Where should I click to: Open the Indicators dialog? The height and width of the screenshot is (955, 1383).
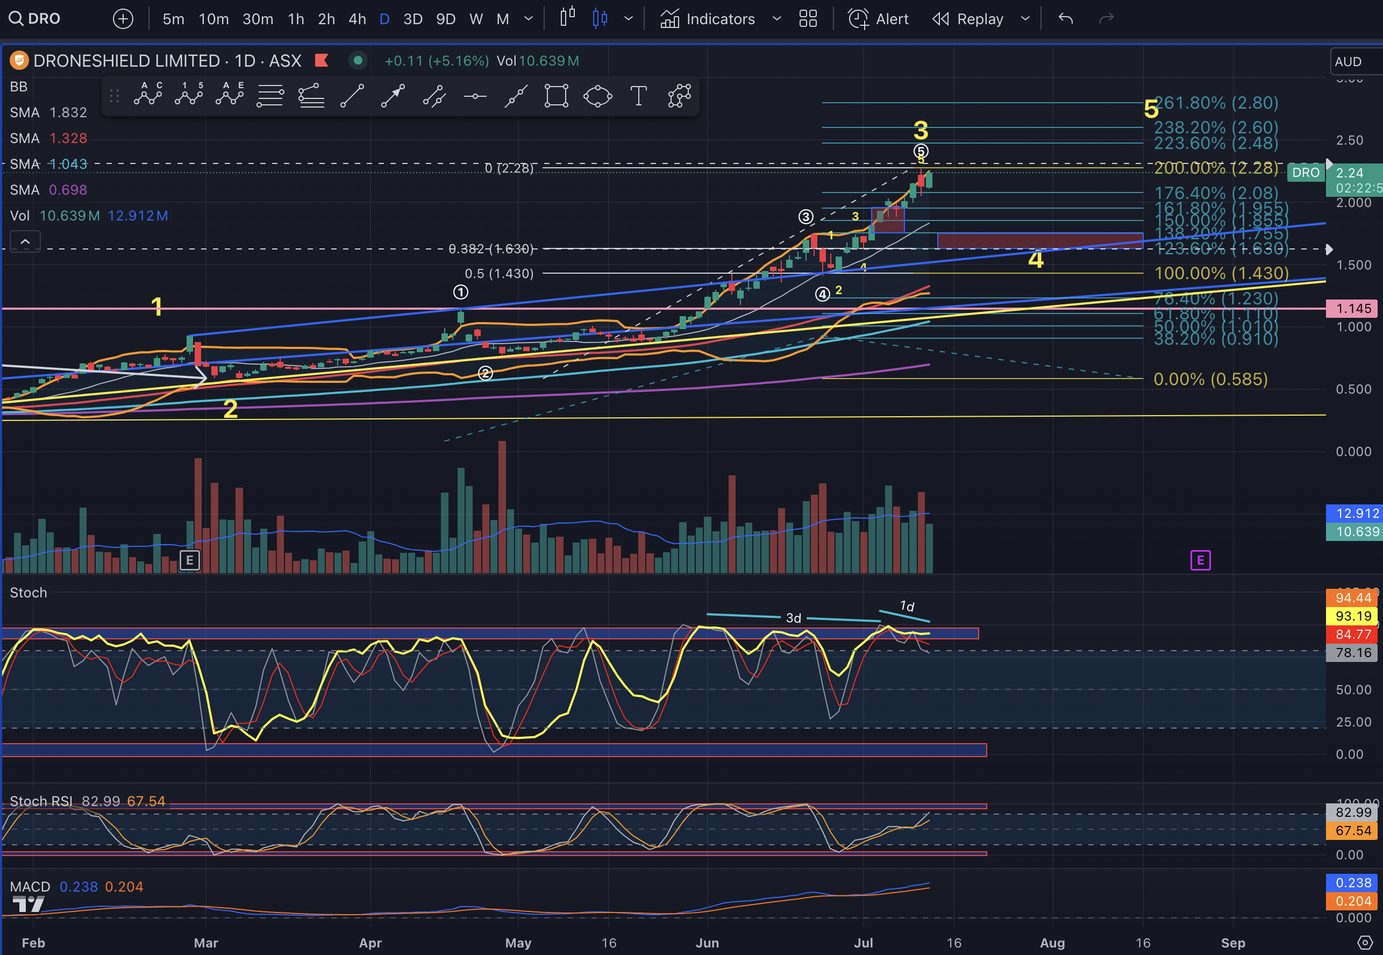click(x=707, y=18)
